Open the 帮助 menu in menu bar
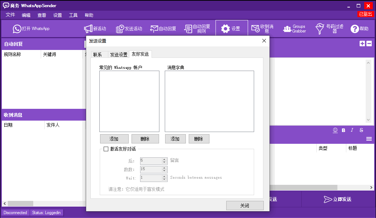 coord(89,15)
